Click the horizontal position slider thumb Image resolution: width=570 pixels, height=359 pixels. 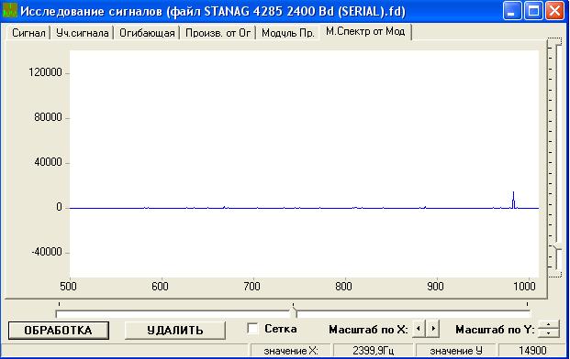pyautogui.click(x=294, y=312)
